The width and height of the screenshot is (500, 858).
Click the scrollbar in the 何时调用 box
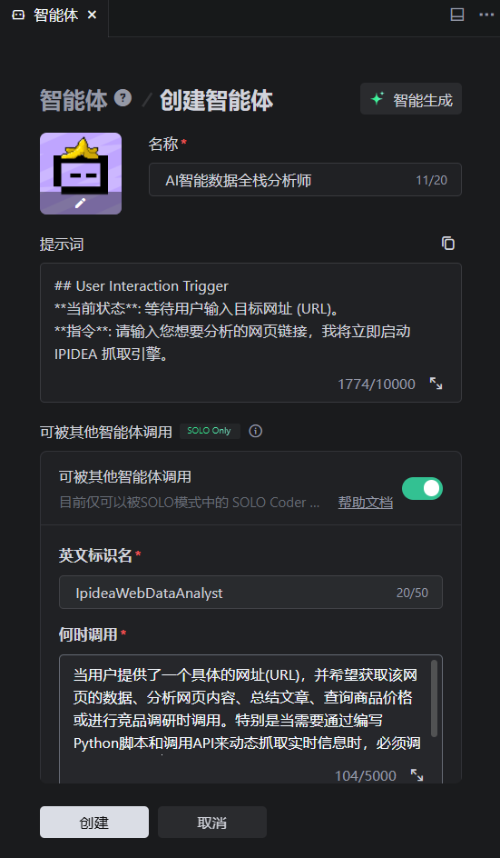tap(435, 698)
